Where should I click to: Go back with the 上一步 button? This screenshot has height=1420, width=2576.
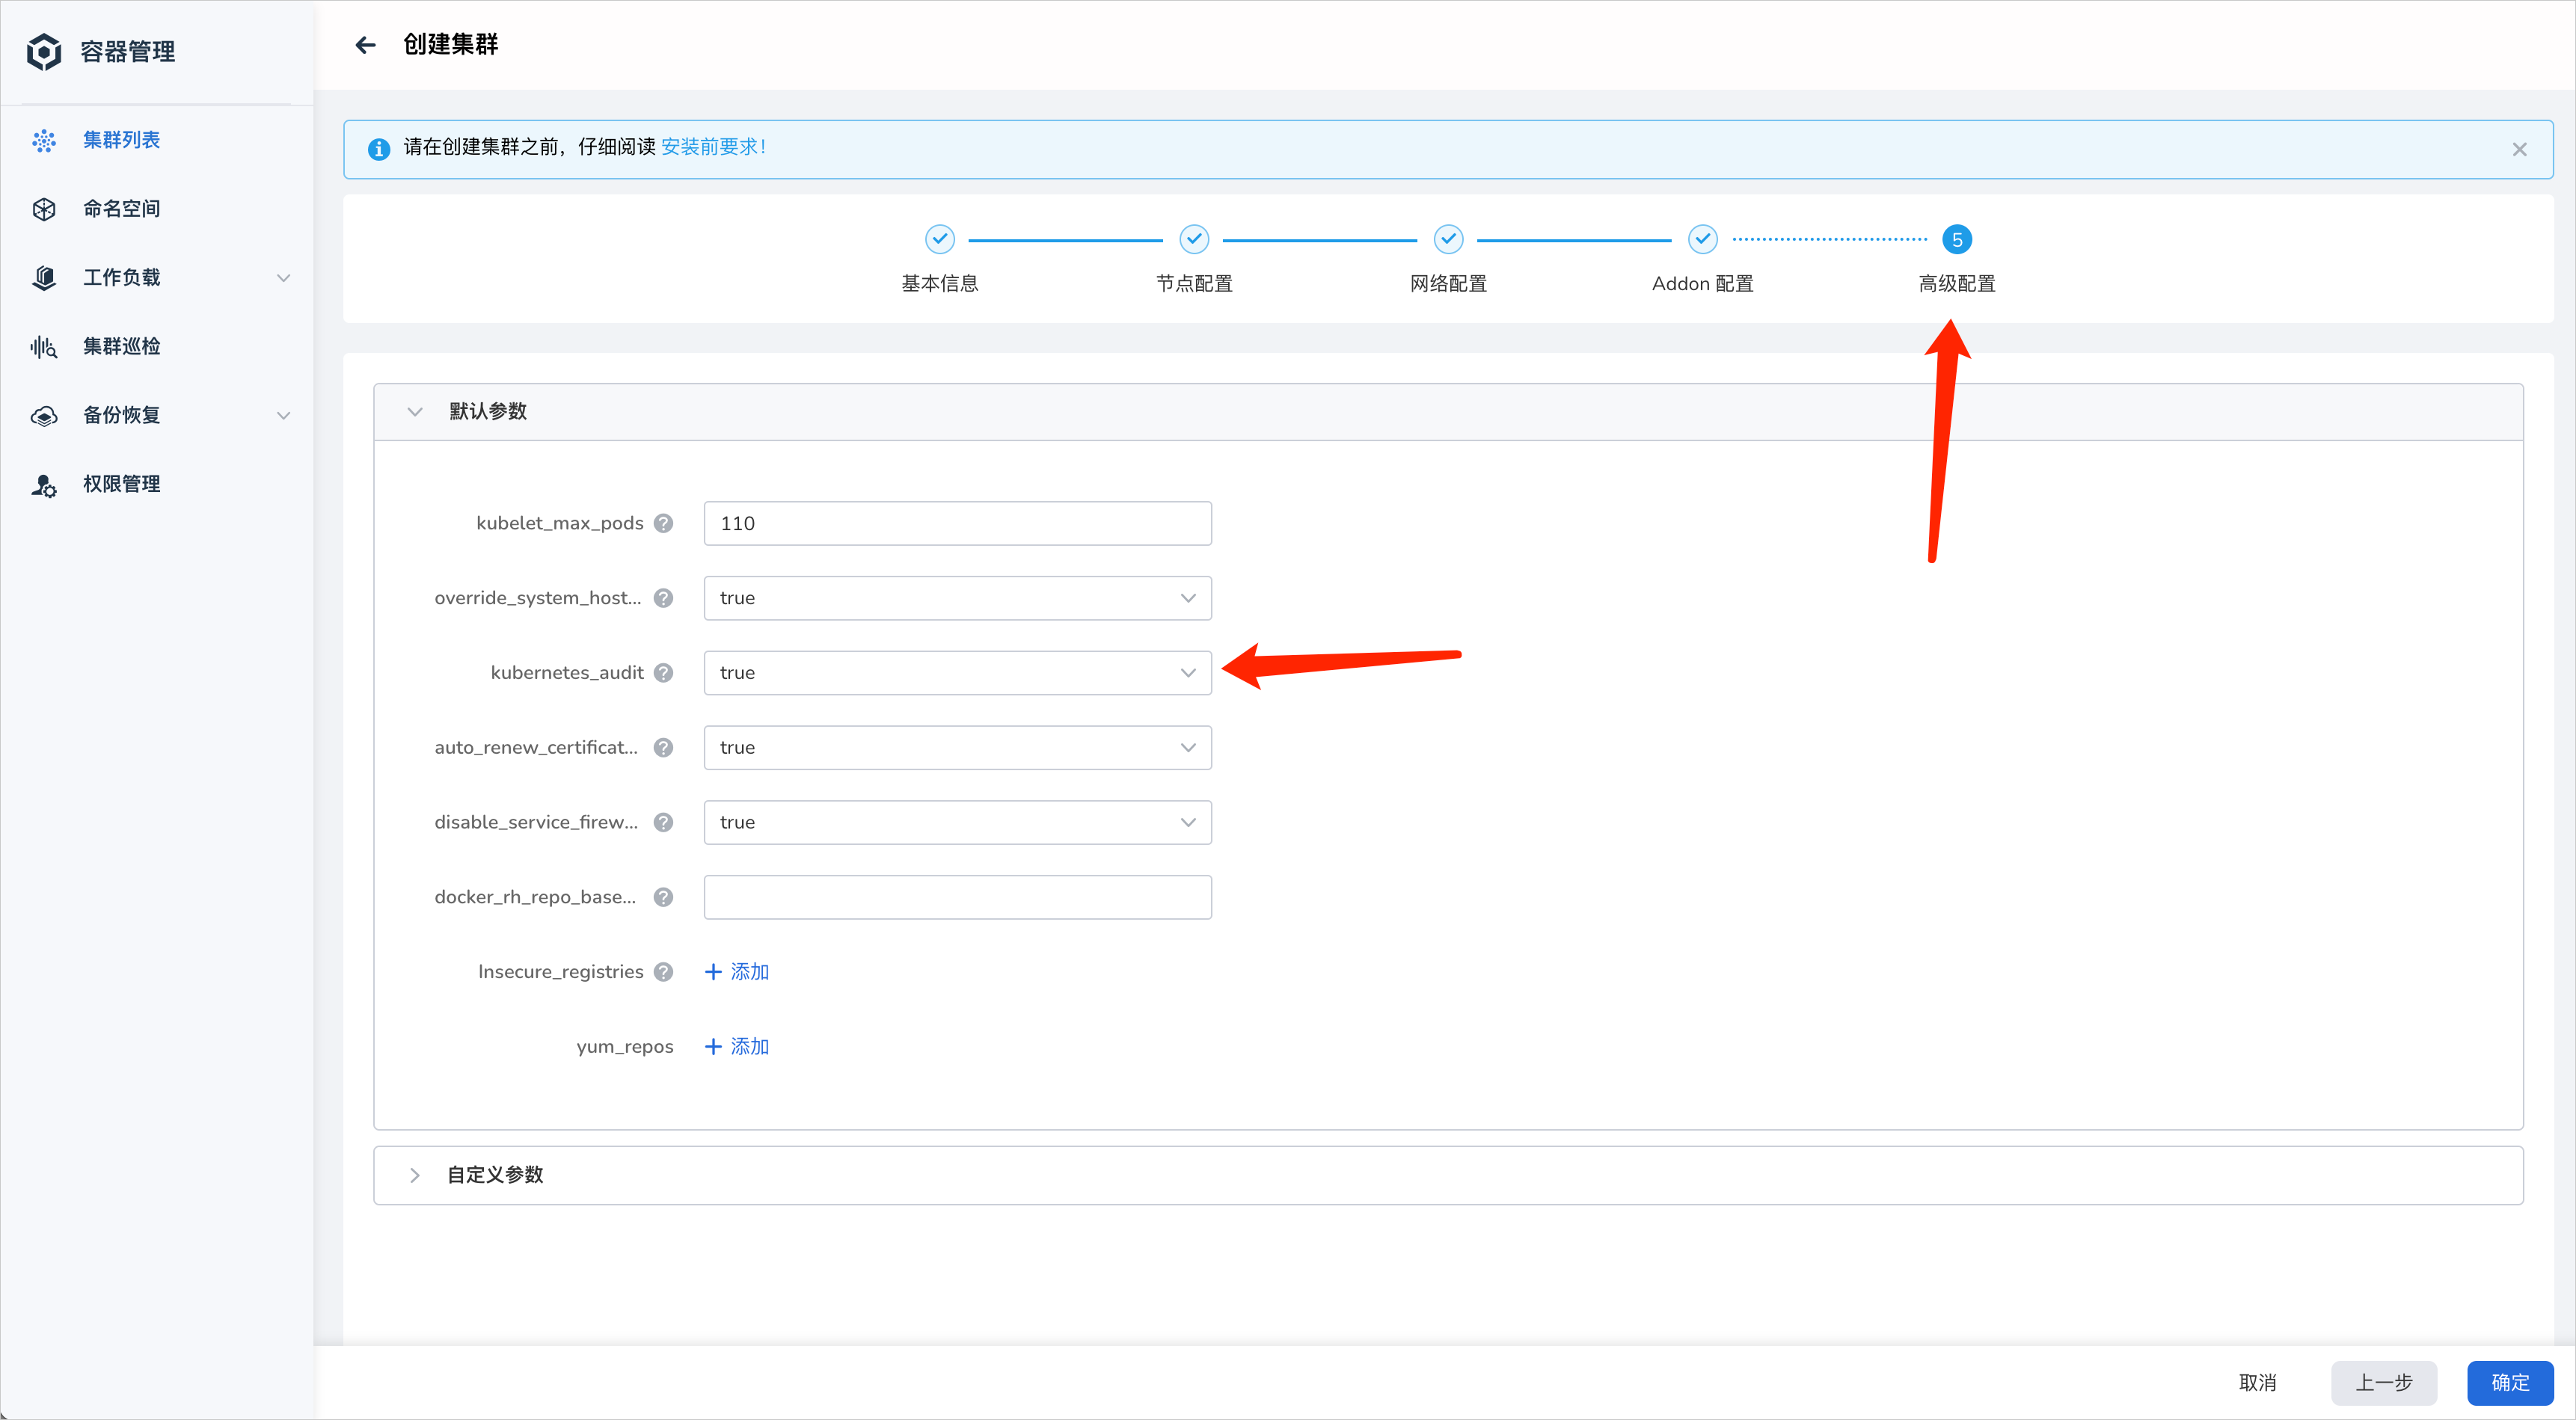point(2384,1383)
